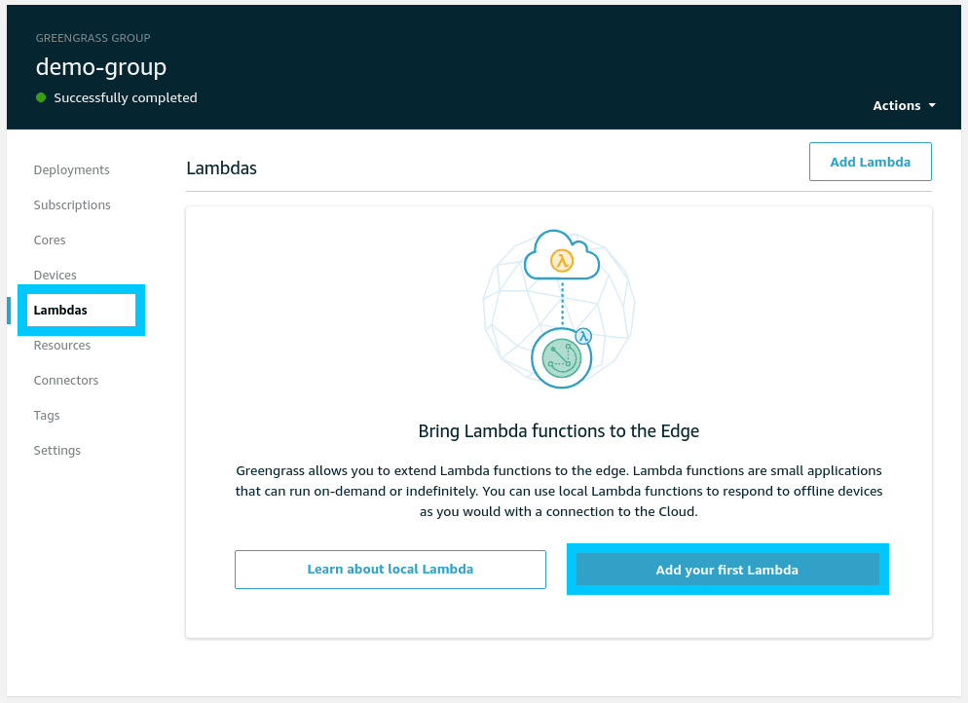Navigate to Devices
968x703 pixels.
click(x=55, y=275)
